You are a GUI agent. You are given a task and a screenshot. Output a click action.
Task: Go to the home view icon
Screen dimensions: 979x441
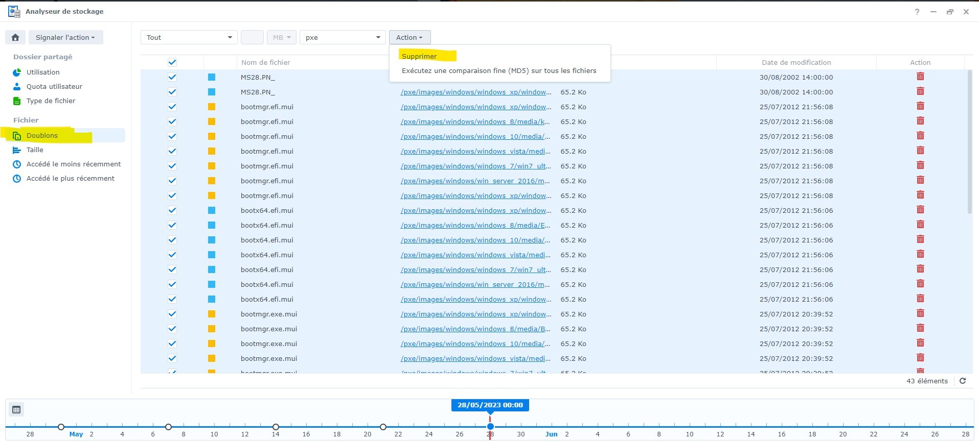(x=15, y=37)
